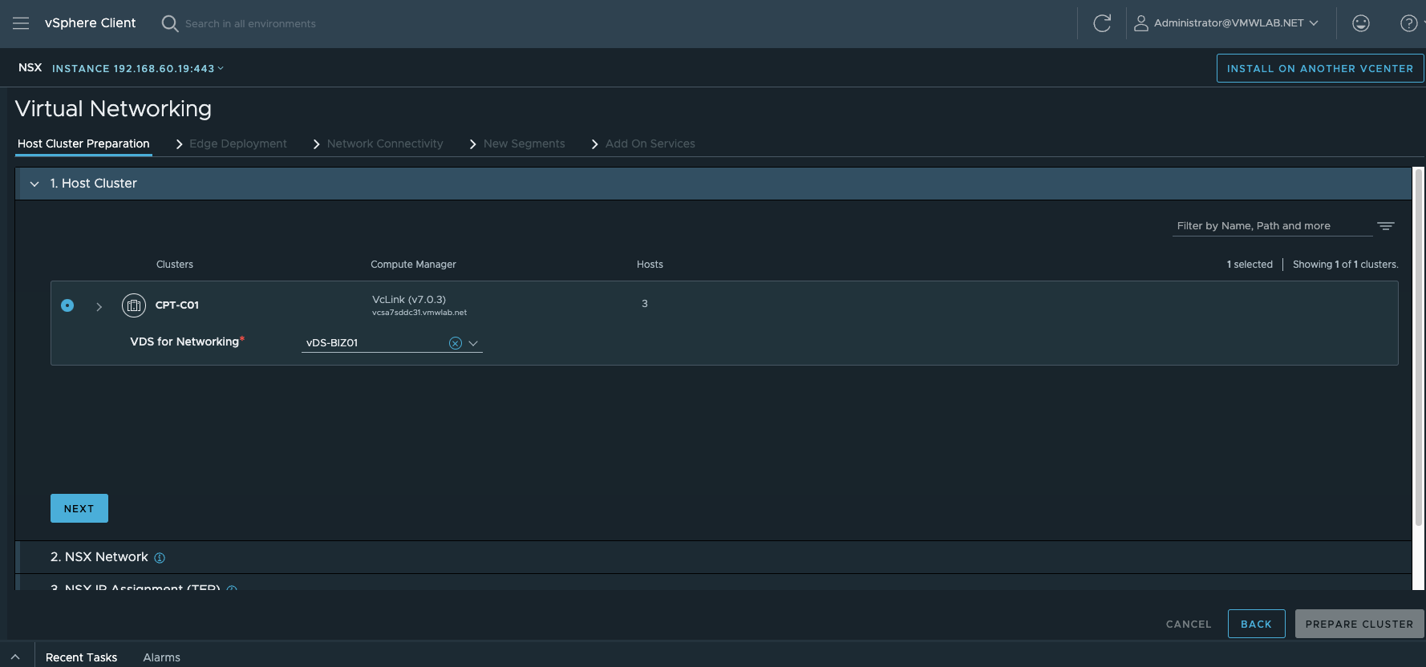The width and height of the screenshot is (1426, 667).
Task: Click the user account avatar icon
Action: pos(1140,23)
